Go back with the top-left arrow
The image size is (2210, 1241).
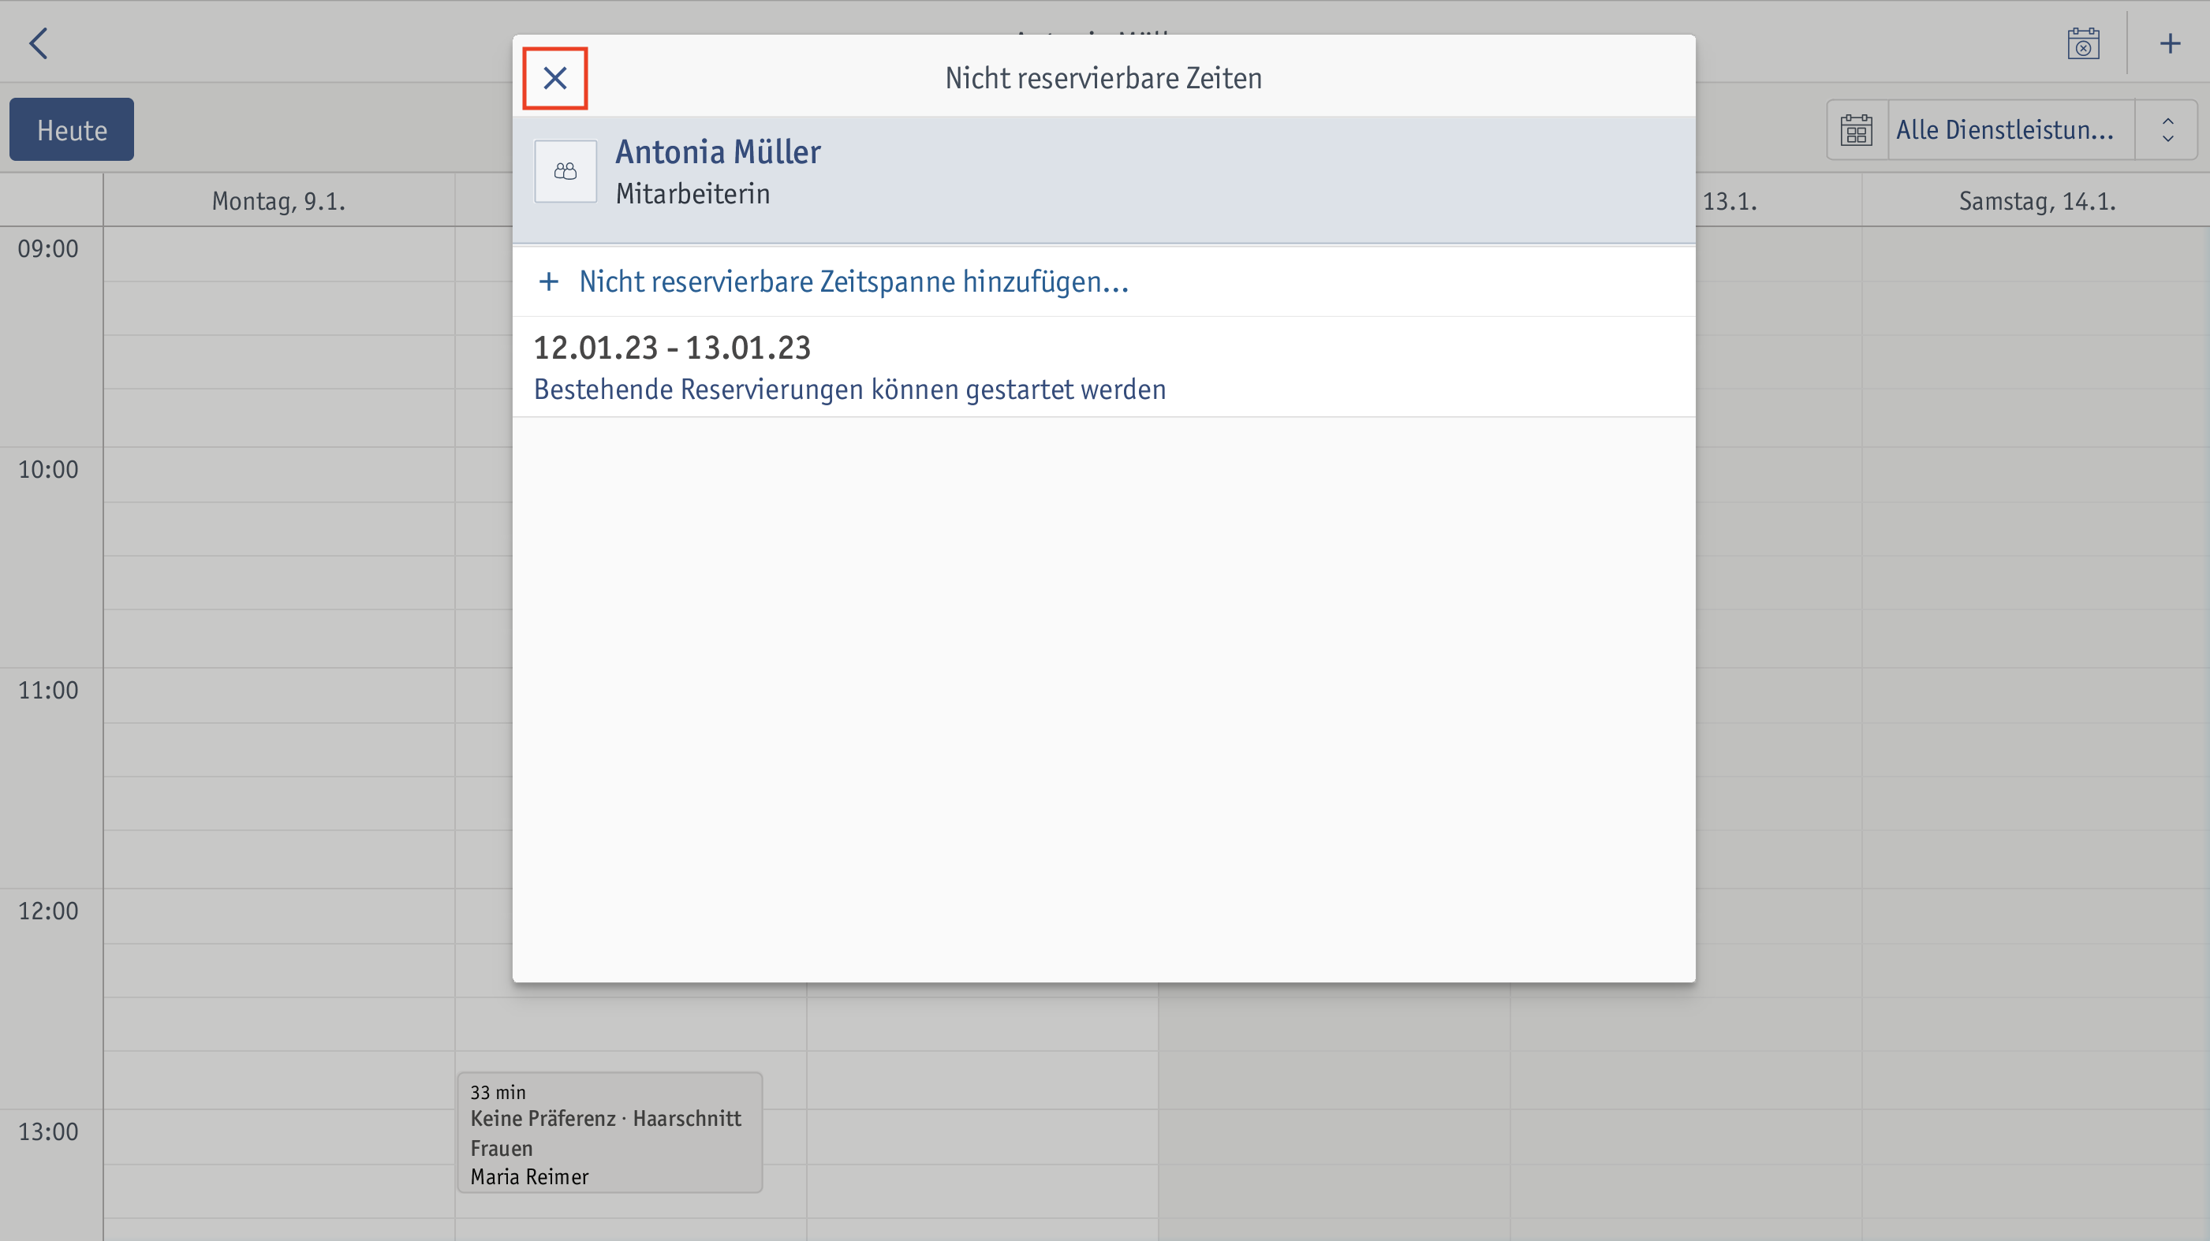tap(39, 43)
